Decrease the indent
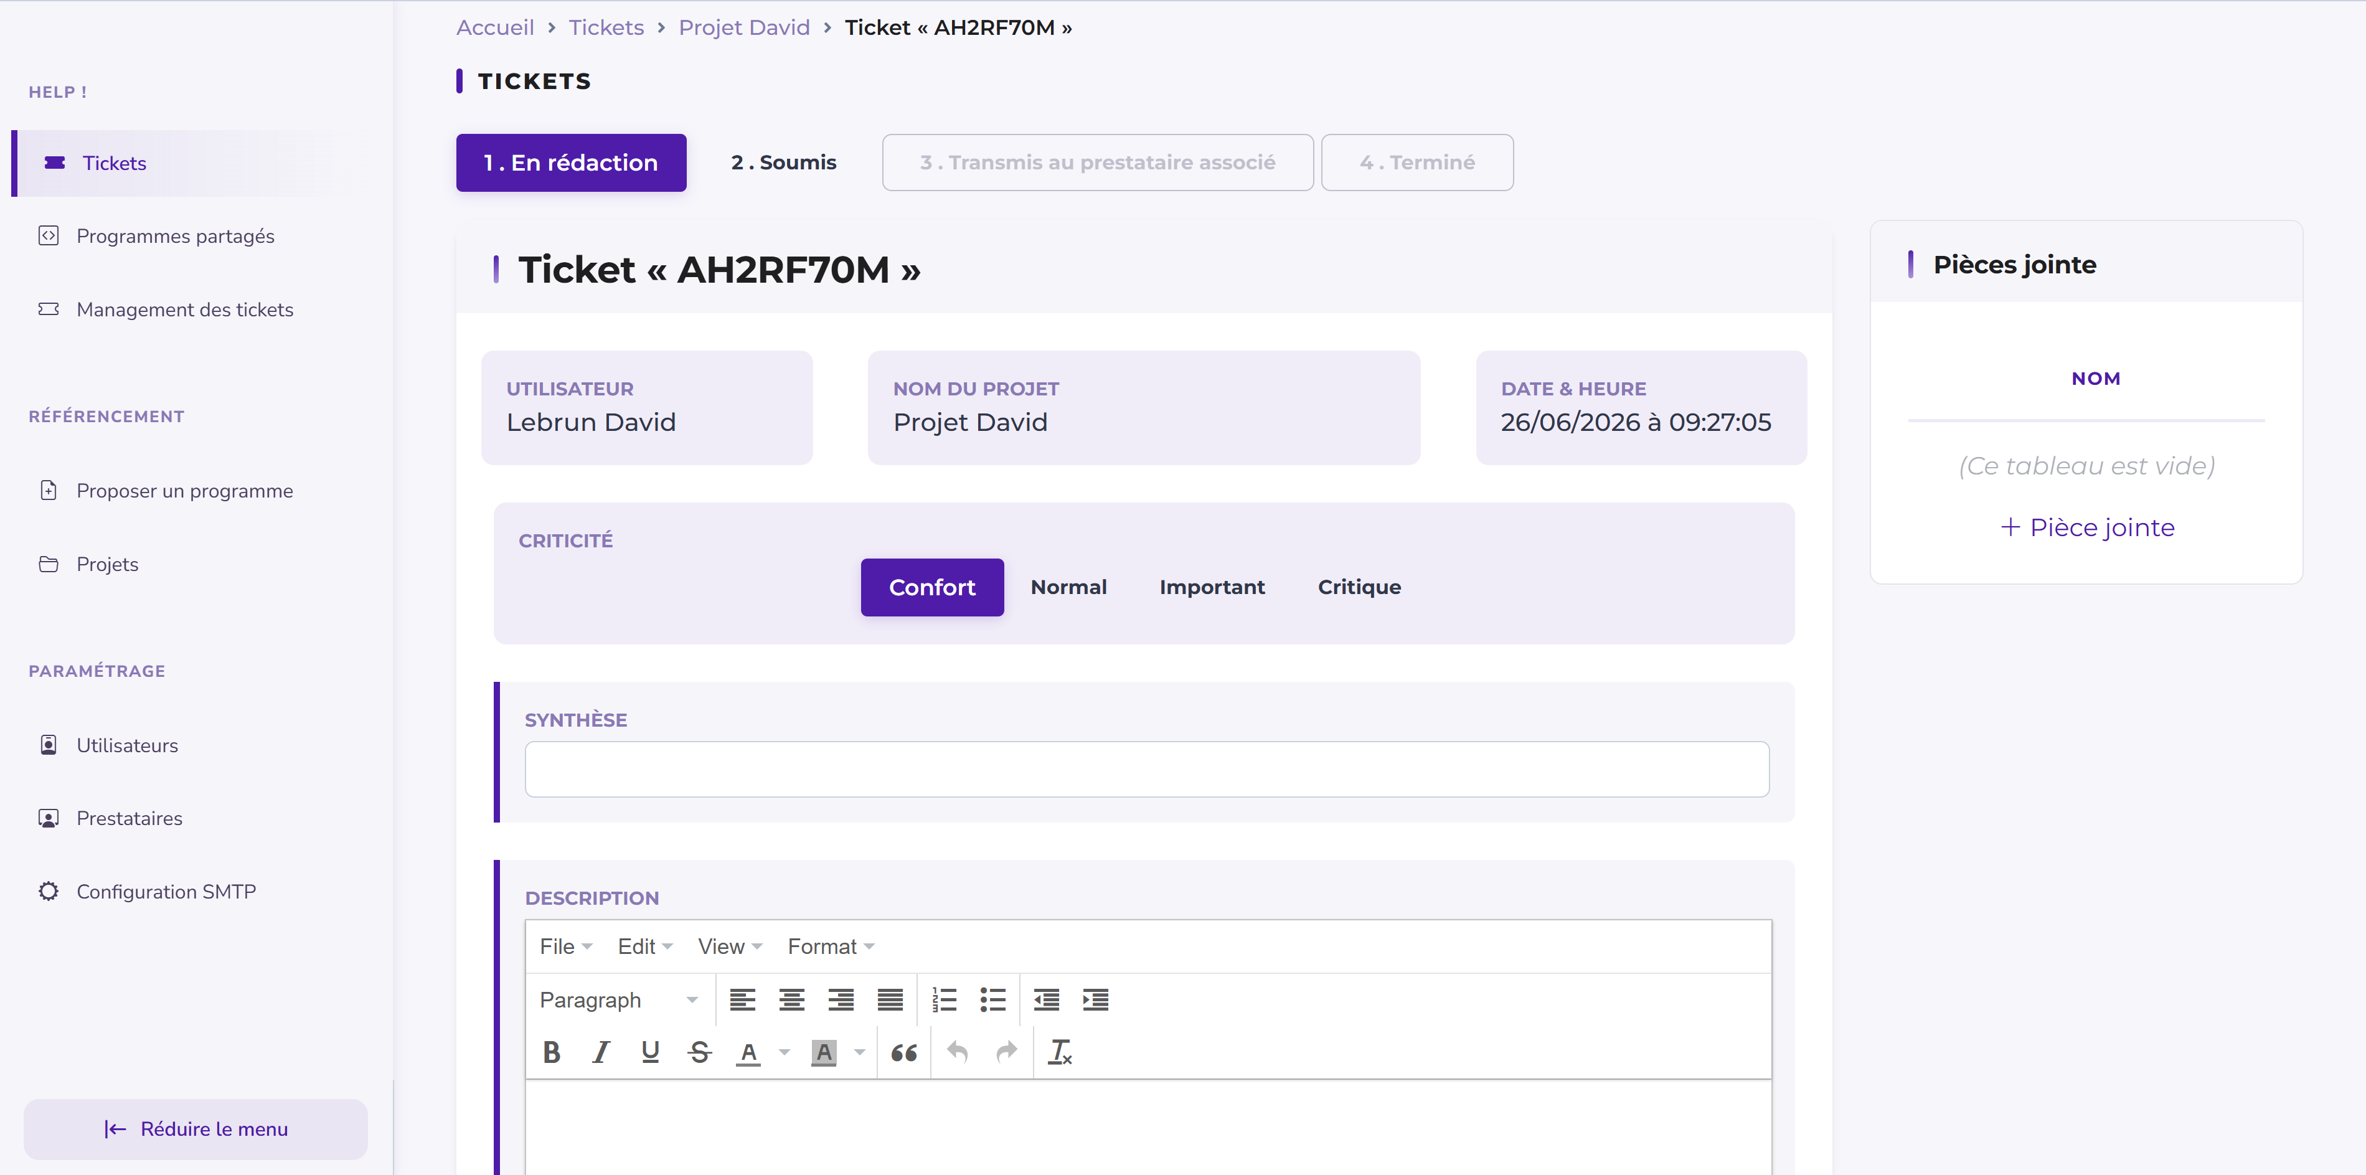Viewport: 2366px width, 1175px height. [1046, 999]
